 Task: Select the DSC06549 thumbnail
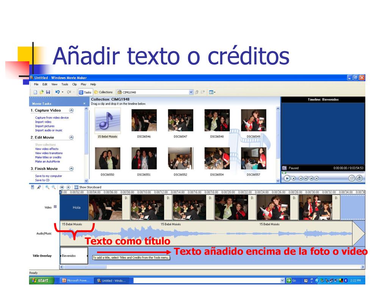pos(253,120)
